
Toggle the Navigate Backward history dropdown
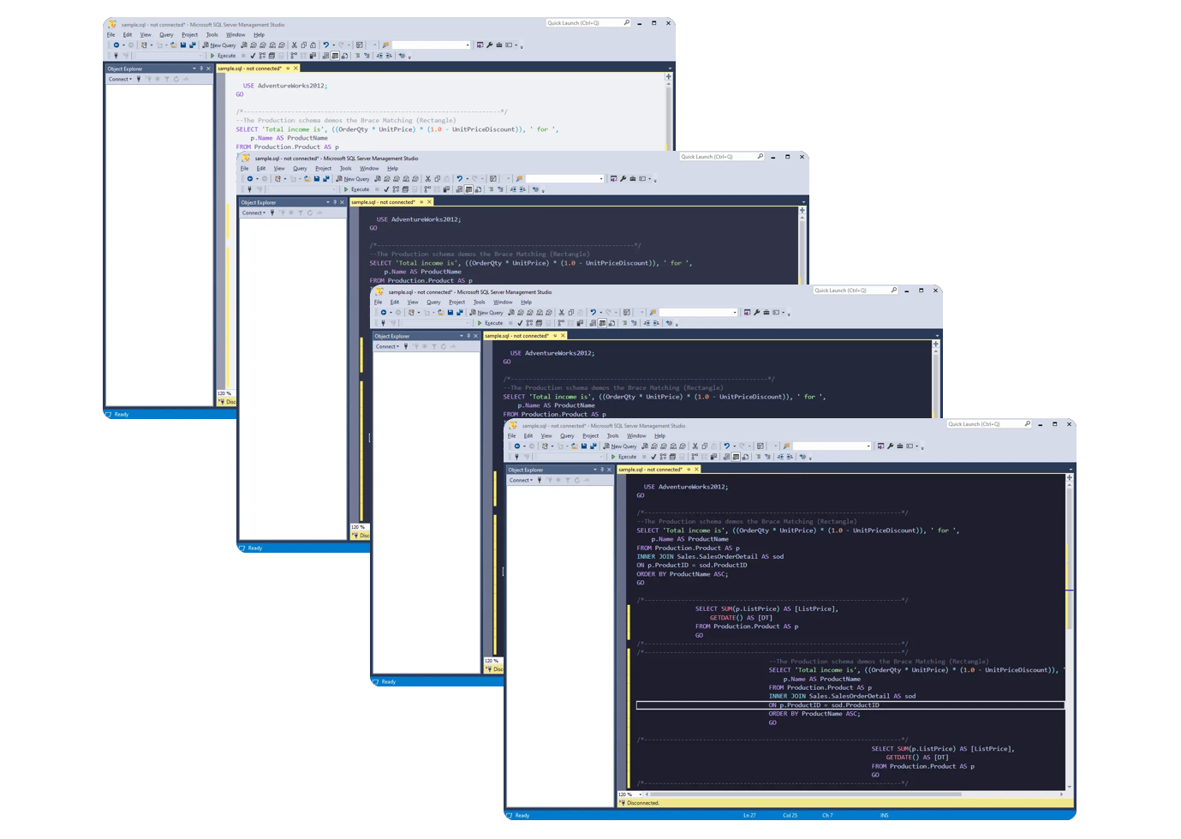(522, 446)
